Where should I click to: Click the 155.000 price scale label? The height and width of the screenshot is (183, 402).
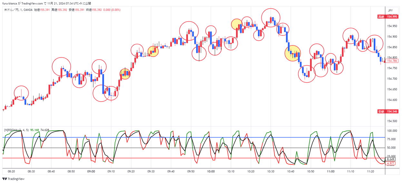point(392,15)
